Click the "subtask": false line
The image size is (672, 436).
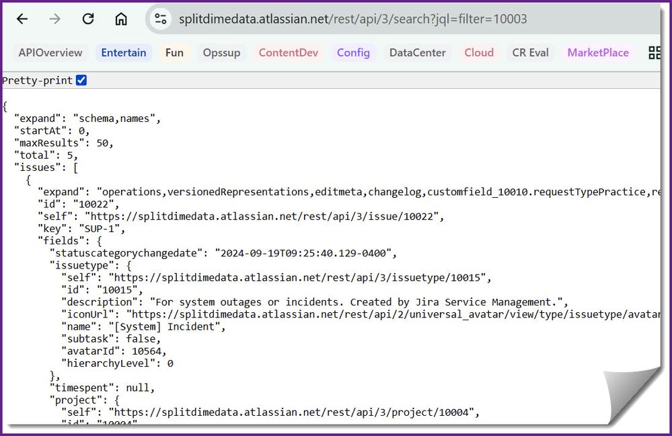(111, 338)
